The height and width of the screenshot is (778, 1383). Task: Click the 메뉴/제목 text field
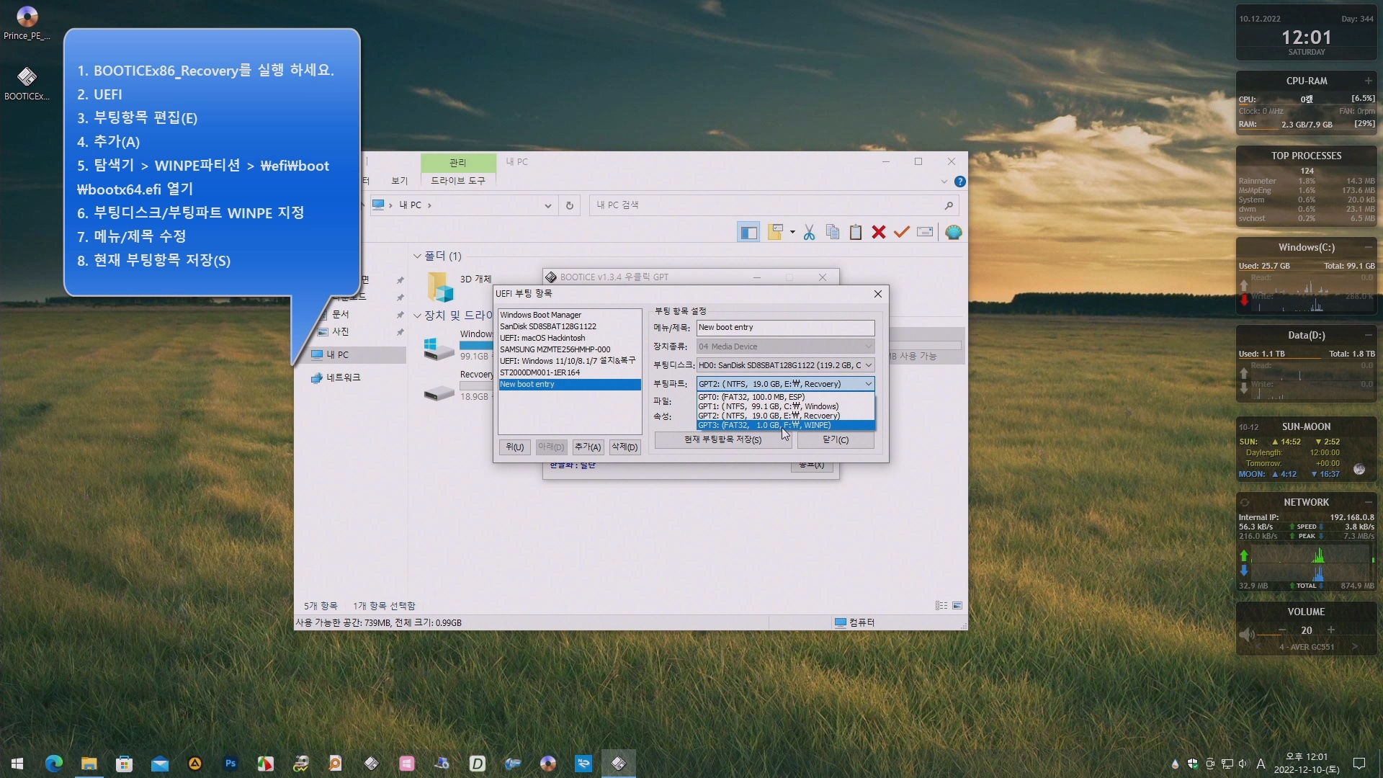[x=785, y=328]
